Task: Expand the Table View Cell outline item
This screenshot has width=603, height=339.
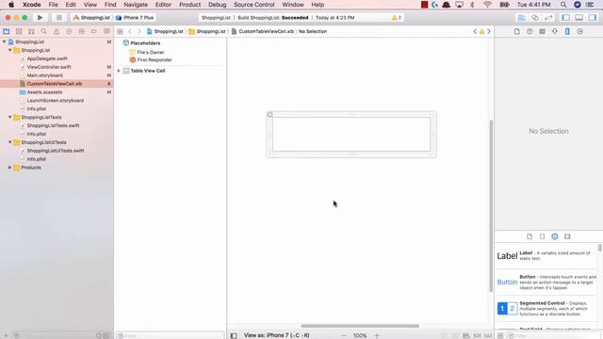Action: pyautogui.click(x=119, y=71)
